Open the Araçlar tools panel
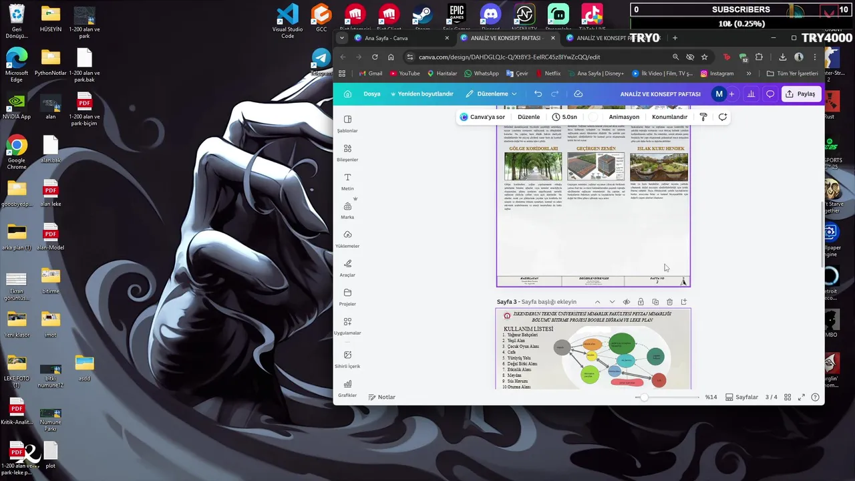The width and height of the screenshot is (855, 481). pos(347,269)
